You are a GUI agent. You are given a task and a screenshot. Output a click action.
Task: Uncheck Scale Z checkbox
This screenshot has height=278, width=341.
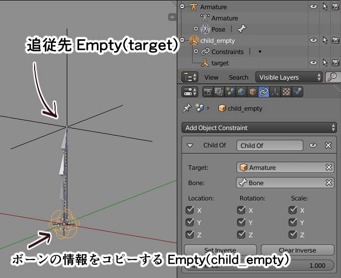pos(293,235)
